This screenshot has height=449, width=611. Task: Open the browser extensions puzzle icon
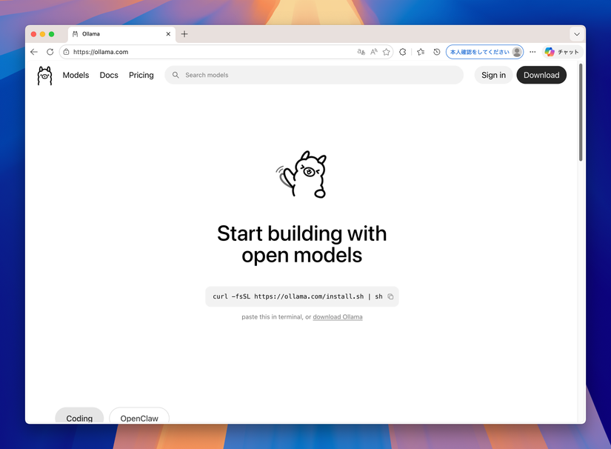click(x=403, y=52)
